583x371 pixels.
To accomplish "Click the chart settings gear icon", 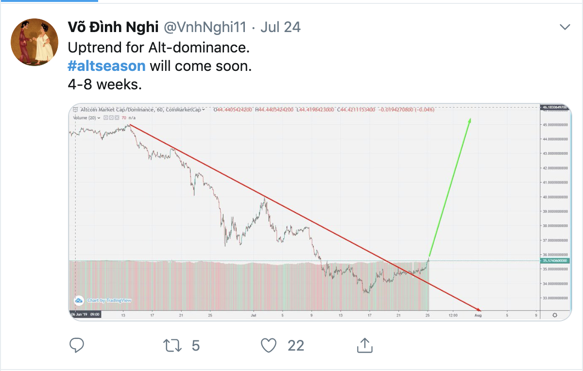I will pos(554,315).
